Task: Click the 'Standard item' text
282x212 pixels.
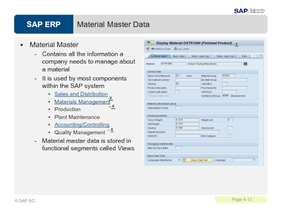Action: point(238,96)
